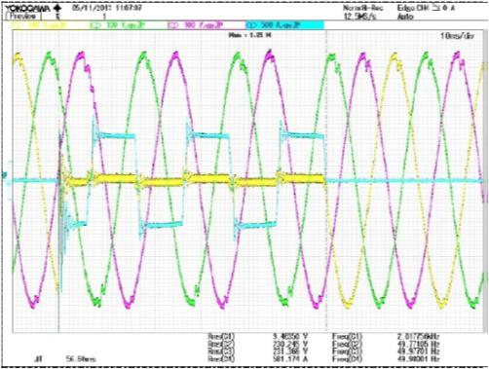
Task: Click the Auto trigger mode text
Action: point(405,17)
